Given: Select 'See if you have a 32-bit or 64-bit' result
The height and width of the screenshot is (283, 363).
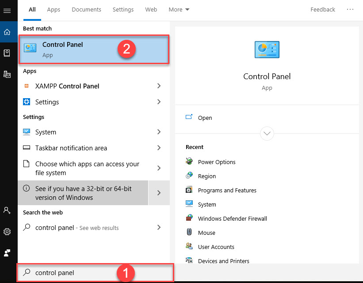Looking at the screenshot, I should [83, 193].
